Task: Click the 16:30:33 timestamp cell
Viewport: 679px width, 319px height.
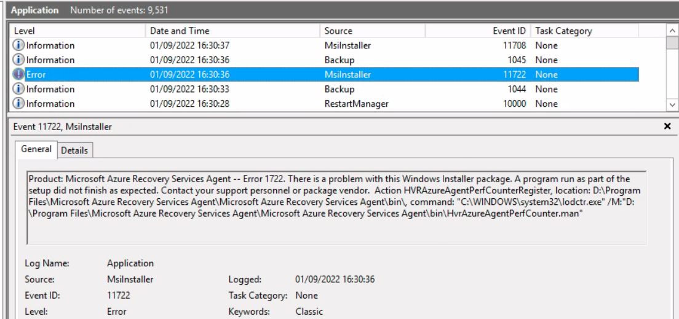Action: point(189,89)
